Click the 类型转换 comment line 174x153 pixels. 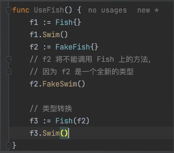(51, 108)
